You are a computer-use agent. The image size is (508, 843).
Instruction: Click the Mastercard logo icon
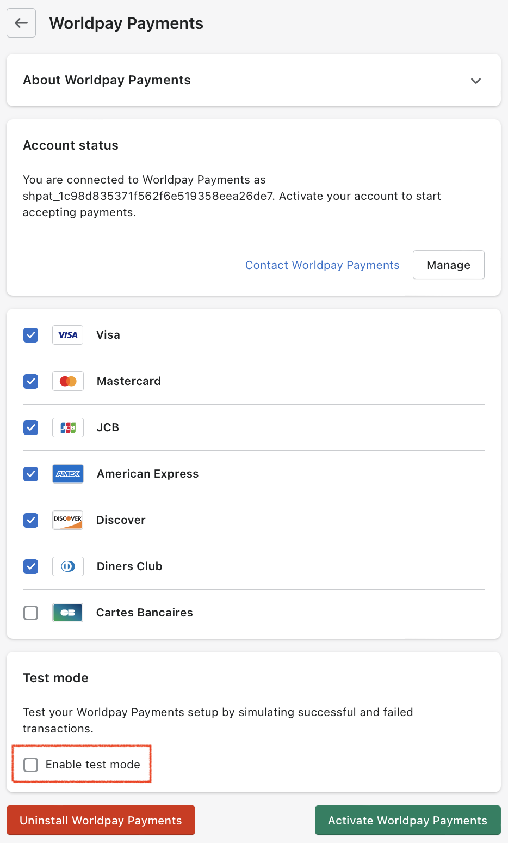[x=68, y=381]
